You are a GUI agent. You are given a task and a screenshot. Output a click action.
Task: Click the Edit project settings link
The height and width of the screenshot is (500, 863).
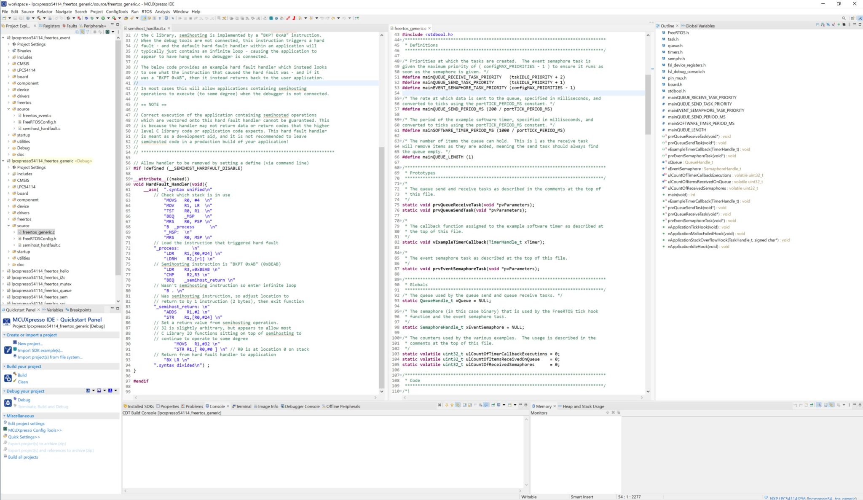click(26, 424)
